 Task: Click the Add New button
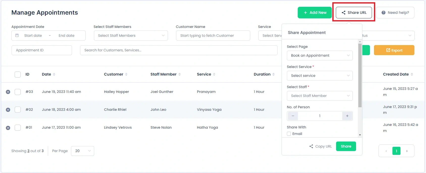coord(315,13)
